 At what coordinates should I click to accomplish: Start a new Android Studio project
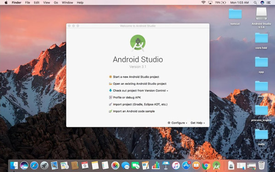click(134, 77)
